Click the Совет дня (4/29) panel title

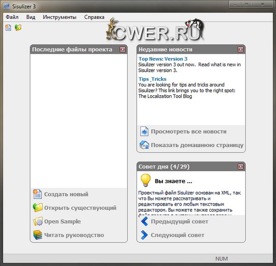(x=164, y=167)
